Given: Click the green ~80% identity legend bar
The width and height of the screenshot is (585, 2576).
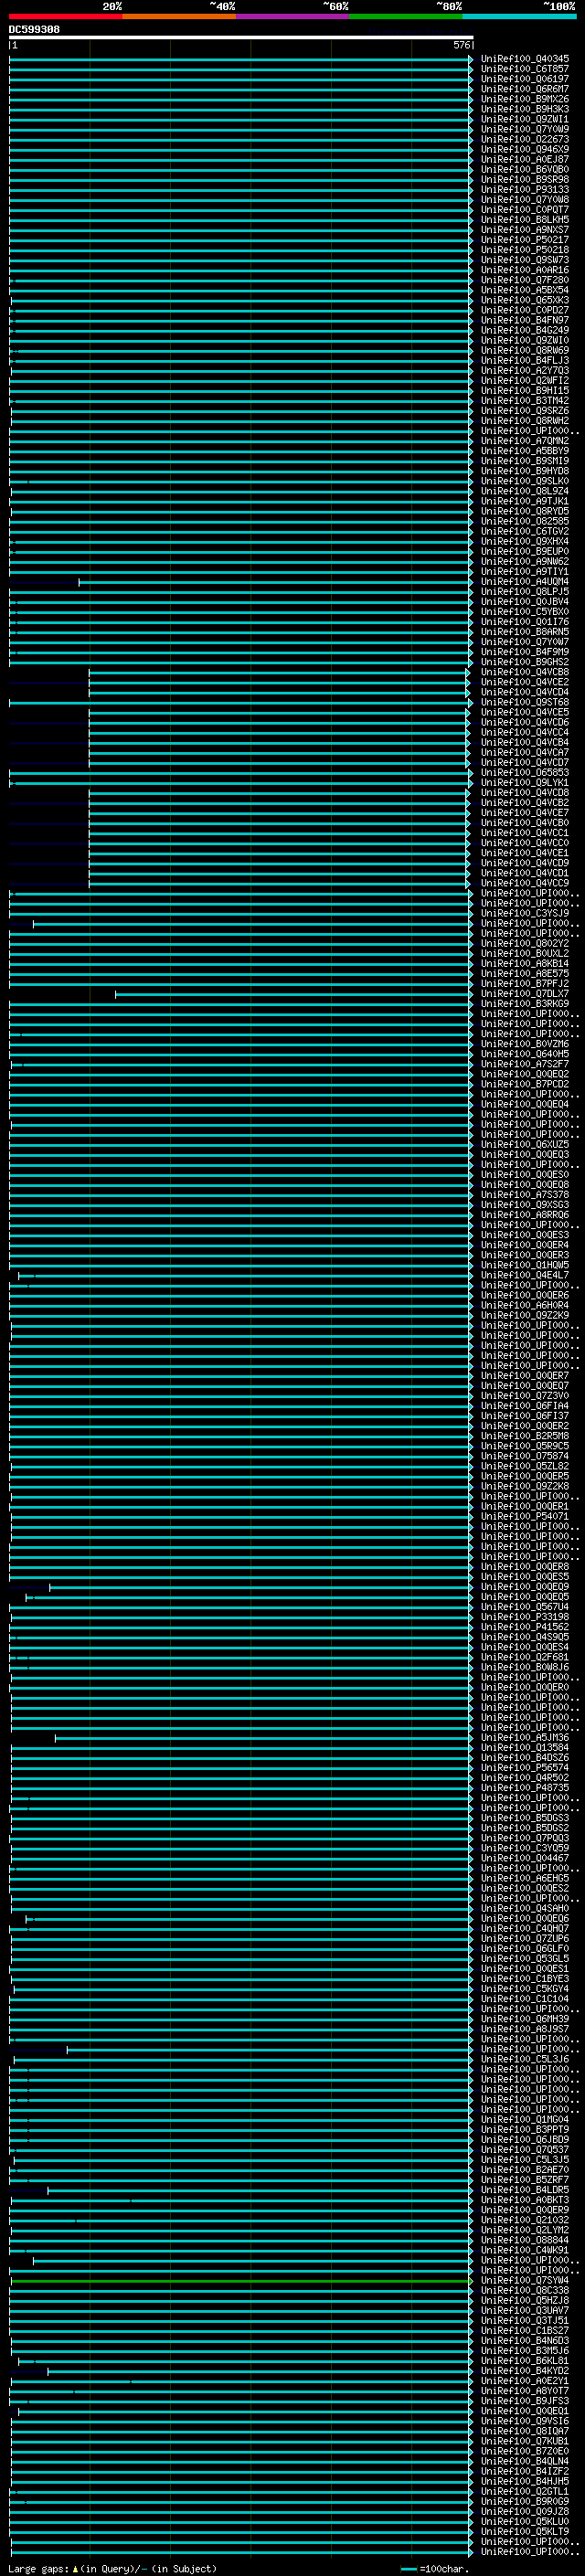Looking at the screenshot, I should pos(406,16).
